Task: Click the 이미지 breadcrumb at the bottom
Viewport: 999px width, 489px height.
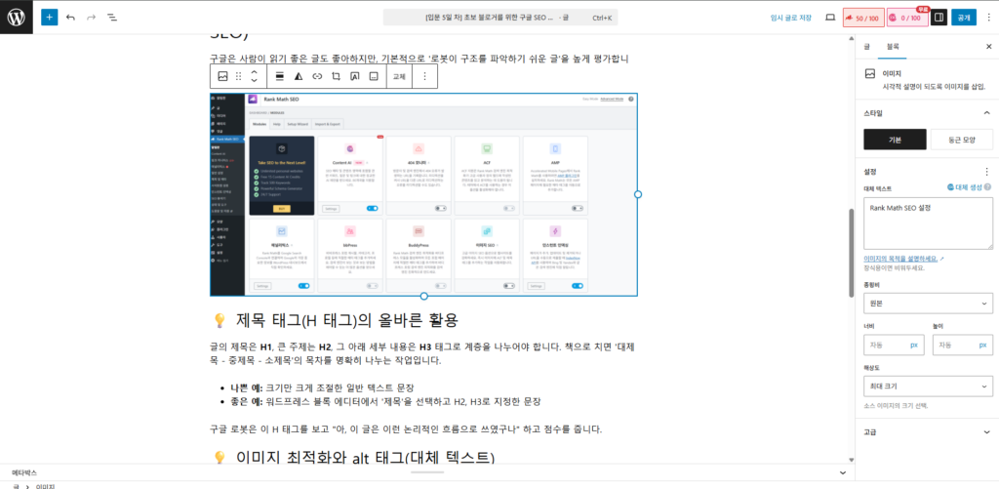Action: pyautogui.click(x=45, y=486)
